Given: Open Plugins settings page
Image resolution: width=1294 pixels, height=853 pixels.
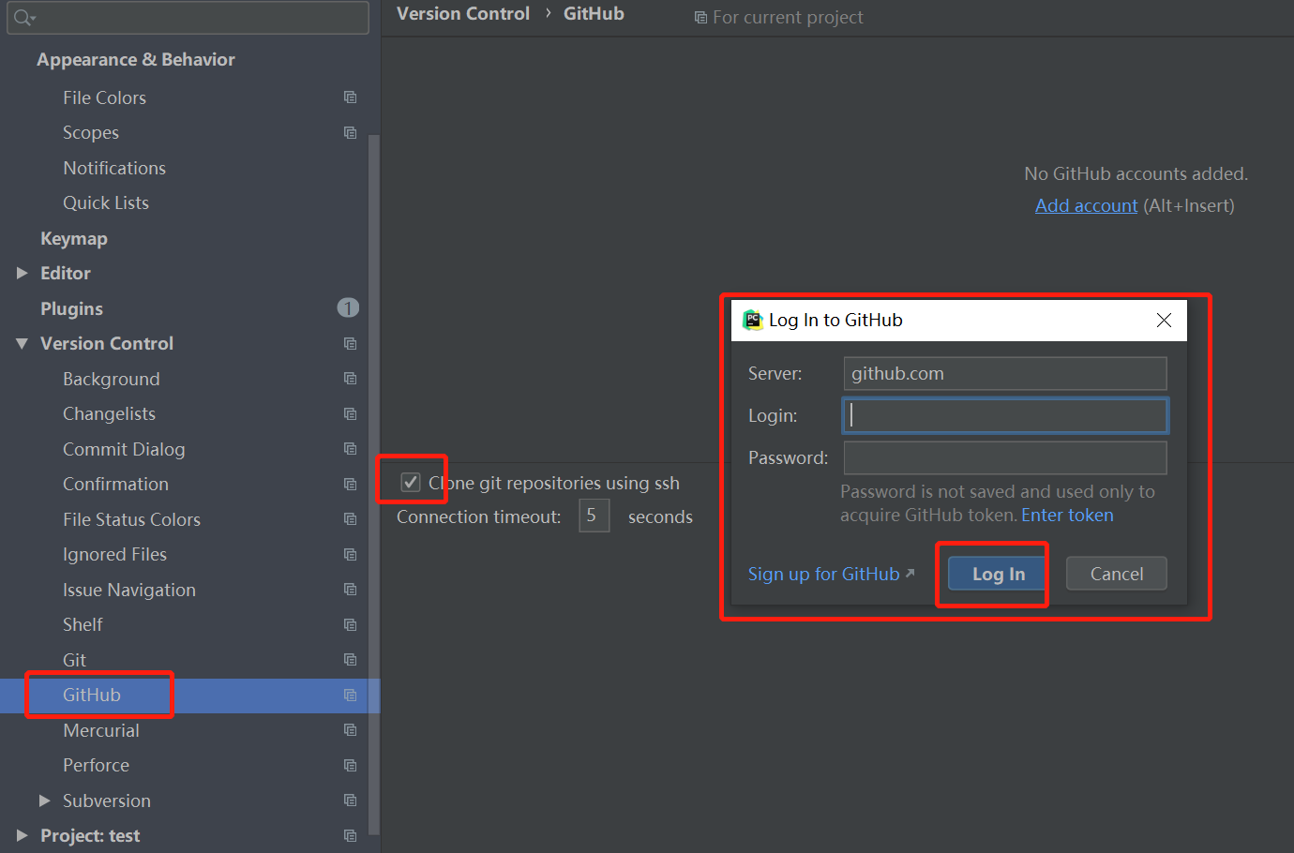Looking at the screenshot, I should coord(71,308).
